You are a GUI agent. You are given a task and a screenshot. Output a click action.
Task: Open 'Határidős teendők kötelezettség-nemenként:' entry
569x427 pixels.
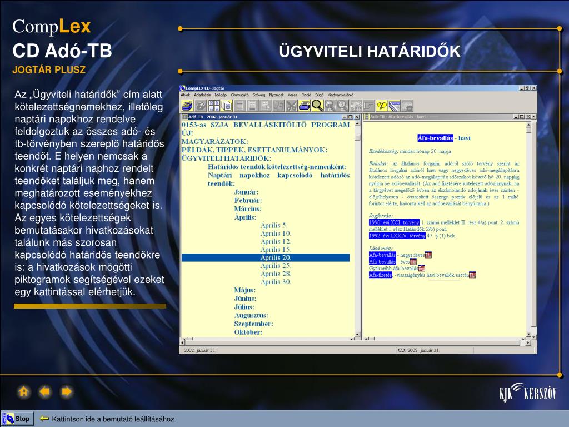point(277,167)
